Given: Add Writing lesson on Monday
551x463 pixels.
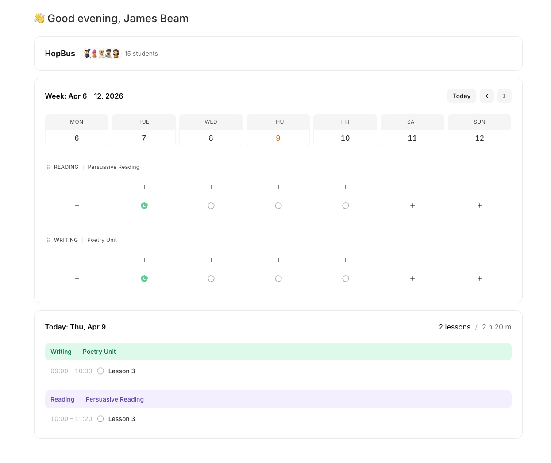Looking at the screenshot, I should [77, 279].
